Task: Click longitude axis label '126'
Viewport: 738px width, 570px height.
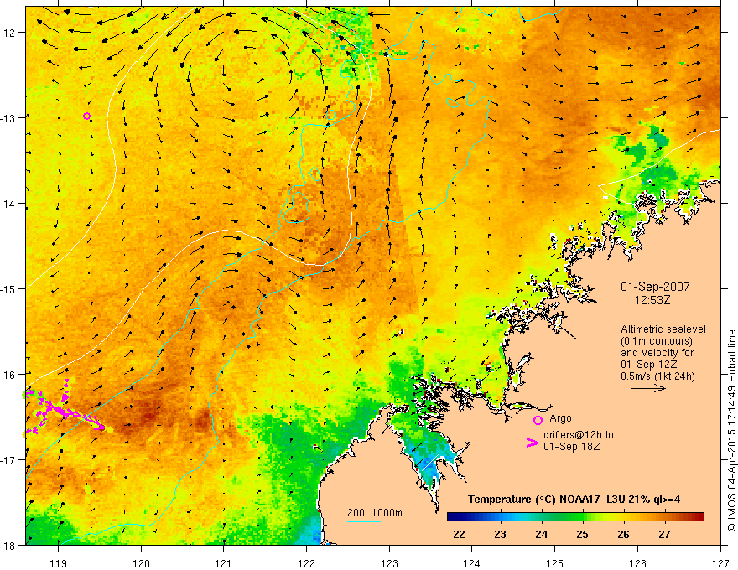Action: click(637, 563)
